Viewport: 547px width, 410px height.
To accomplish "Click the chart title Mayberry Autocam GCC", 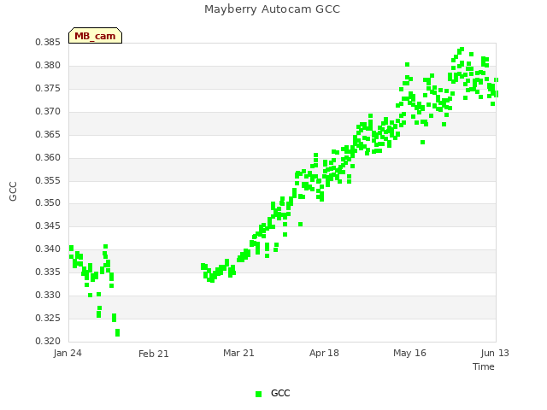I will click(x=272, y=9).
